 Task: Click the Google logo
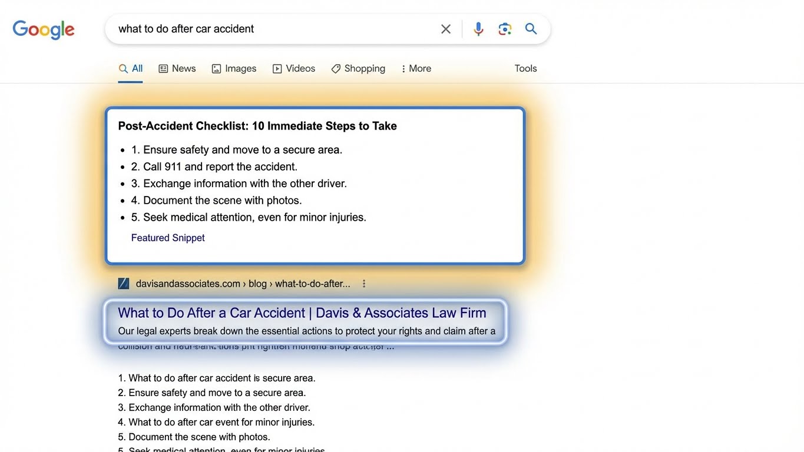43,29
